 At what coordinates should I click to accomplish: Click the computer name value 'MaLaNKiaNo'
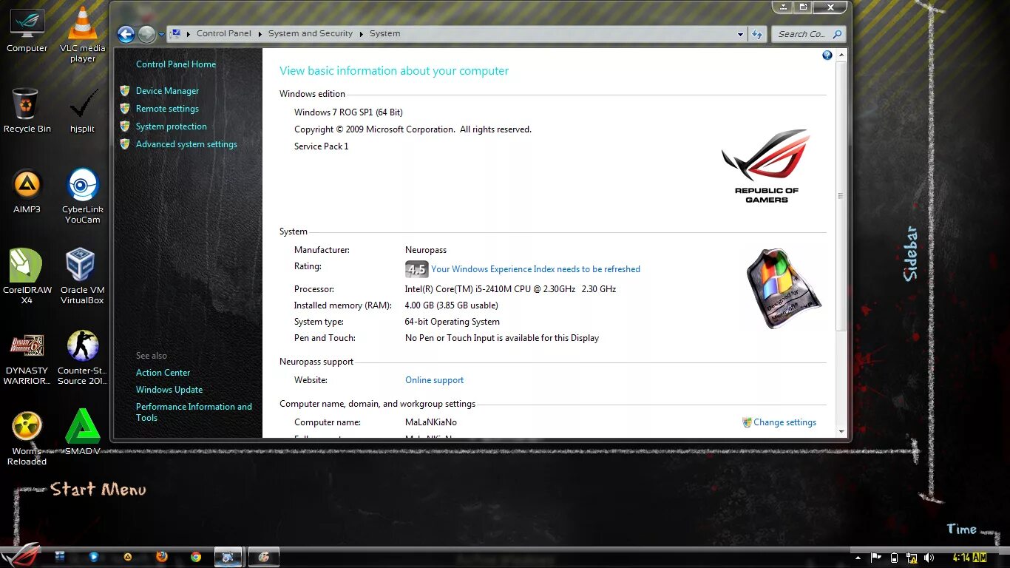click(431, 422)
